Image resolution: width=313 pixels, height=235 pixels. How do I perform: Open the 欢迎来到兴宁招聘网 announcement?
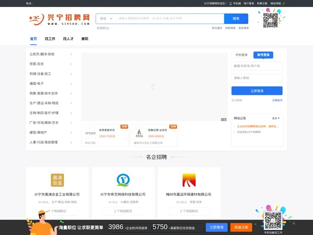pyautogui.click(x=249, y=132)
